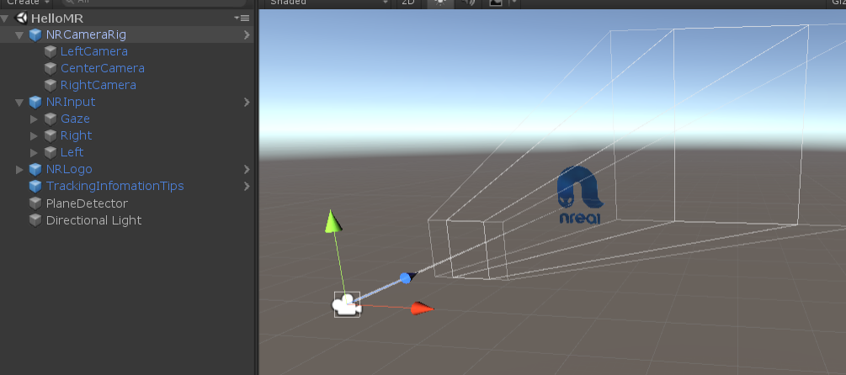Select the LeftCamera label

[x=94, y=52]
